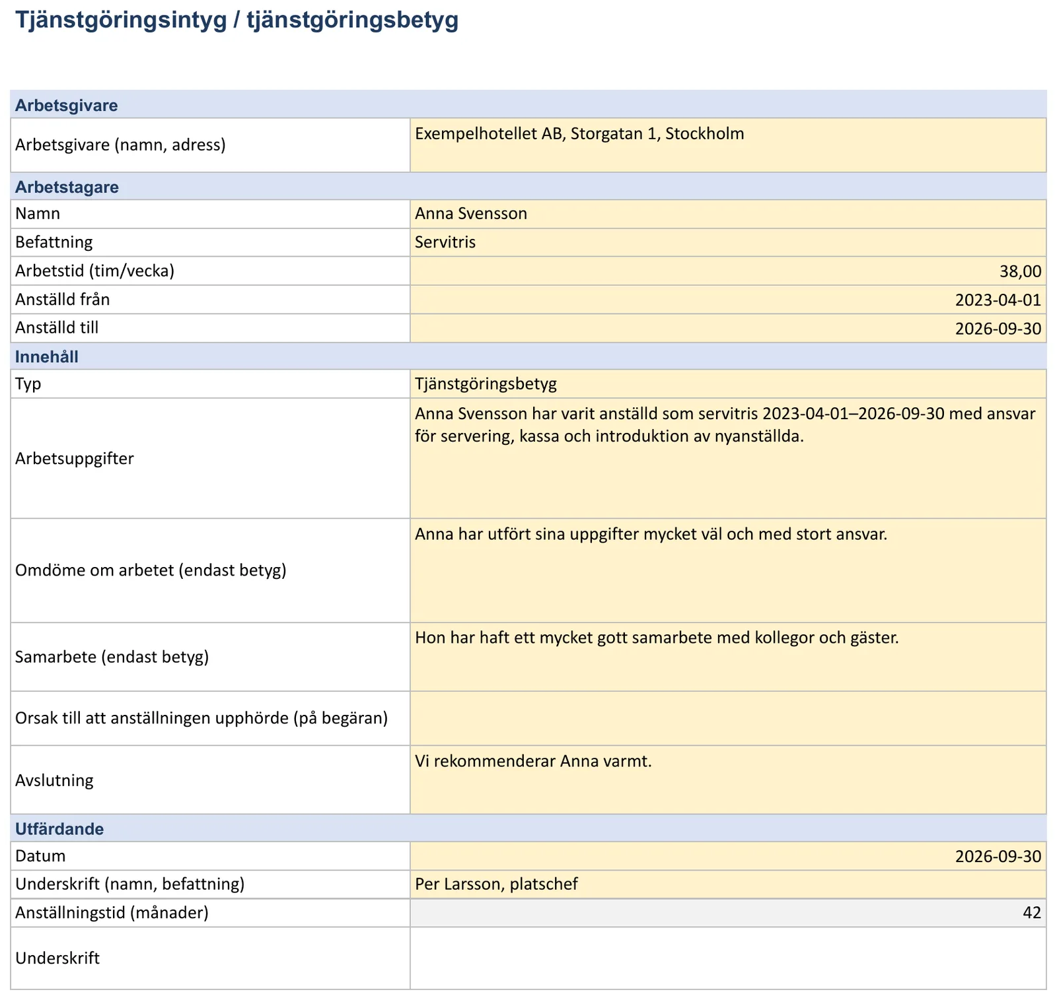Select the signer cell 'Per Larsson, platschef'

point(728,884)
